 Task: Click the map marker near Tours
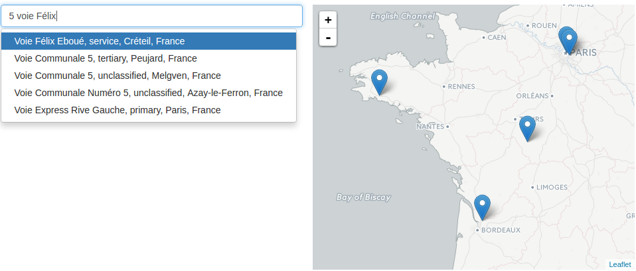pos(527,129)
